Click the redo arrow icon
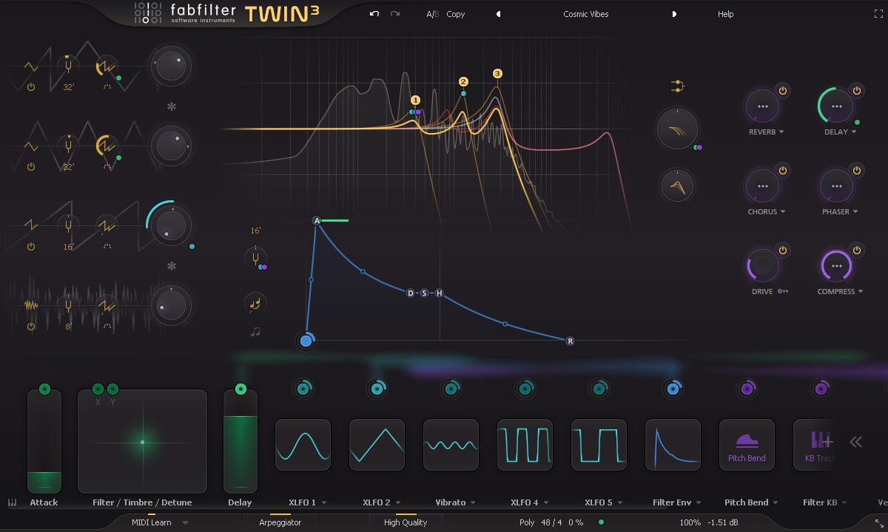Screen dimensions: 888x532 pos(395,14)
